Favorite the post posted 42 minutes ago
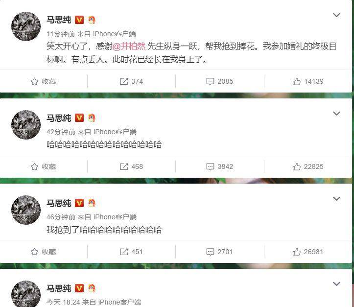This screenshot has height=307, width=354. [43, 166]
